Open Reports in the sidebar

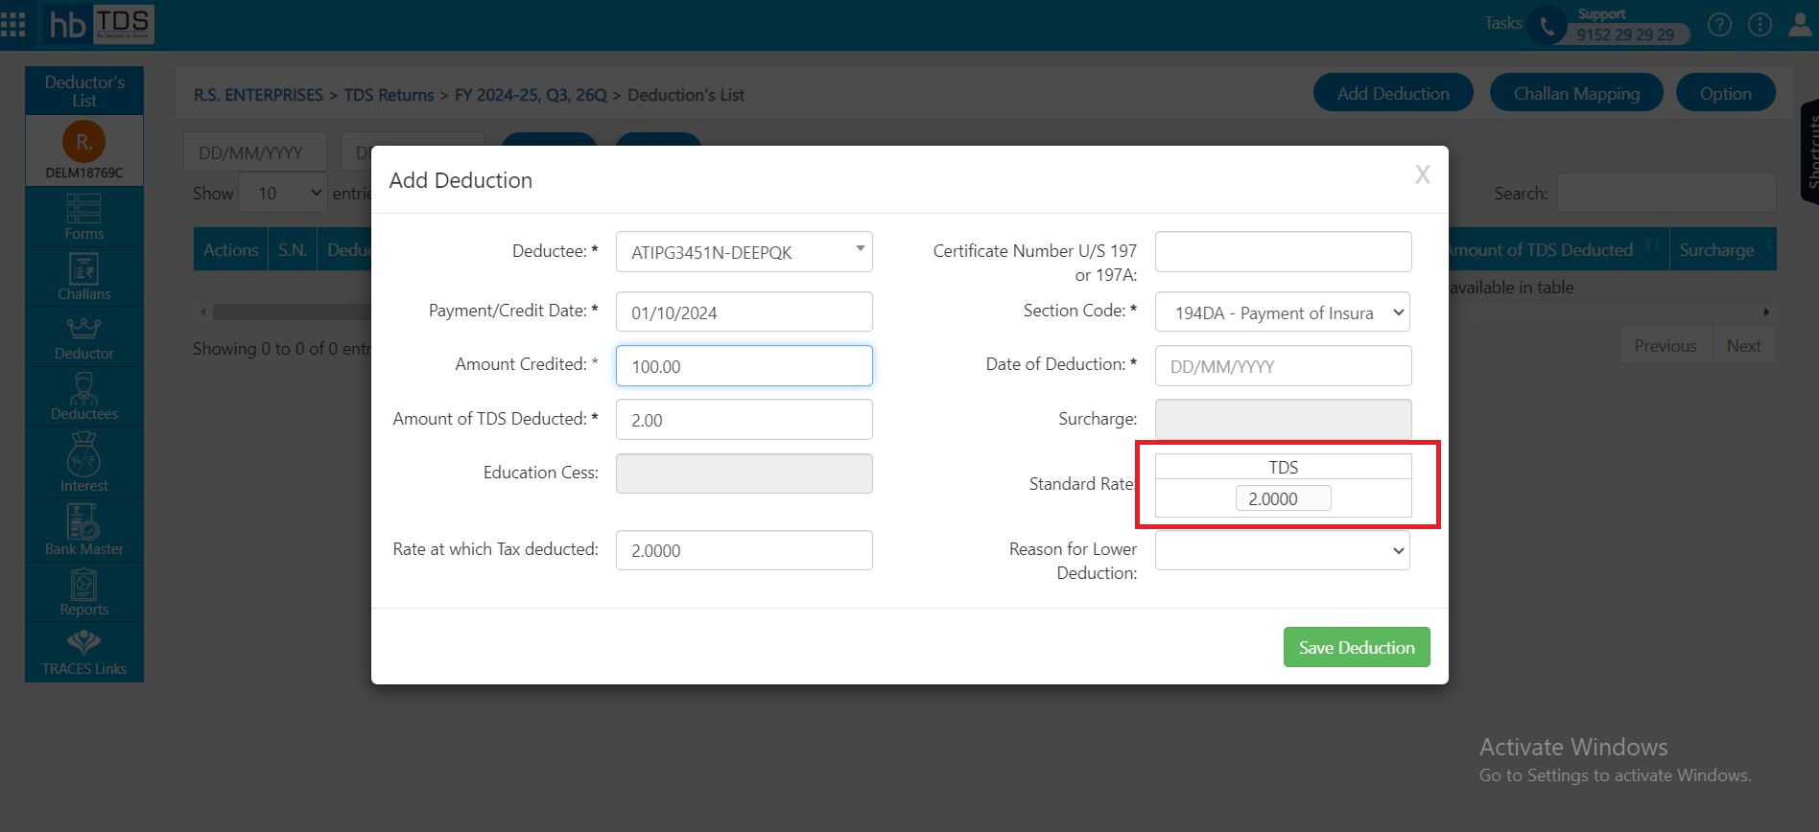[x=84, y=592]
